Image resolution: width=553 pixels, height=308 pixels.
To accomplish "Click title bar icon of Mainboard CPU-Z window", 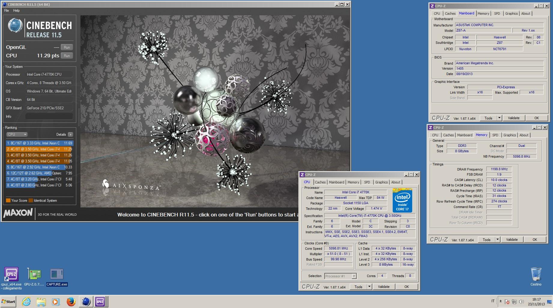I will pyautogui.click(x=432, y=6).
